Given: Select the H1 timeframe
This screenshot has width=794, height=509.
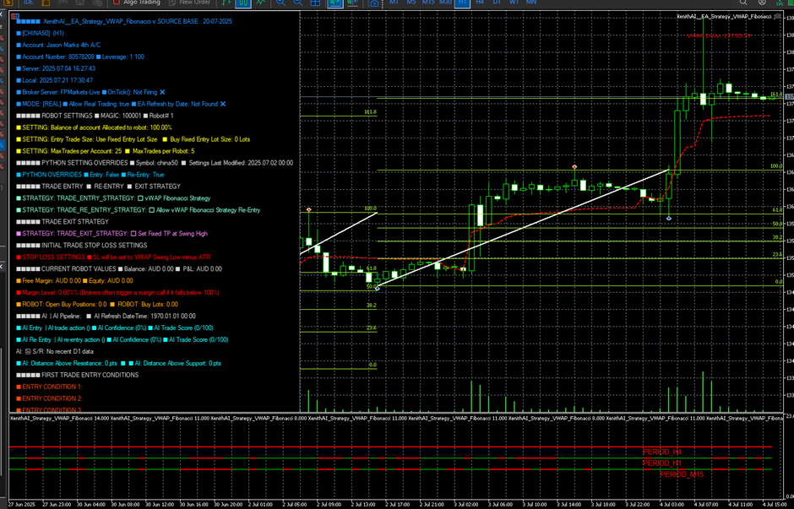Looking at the screenshot, I should (x=462, y=3).
